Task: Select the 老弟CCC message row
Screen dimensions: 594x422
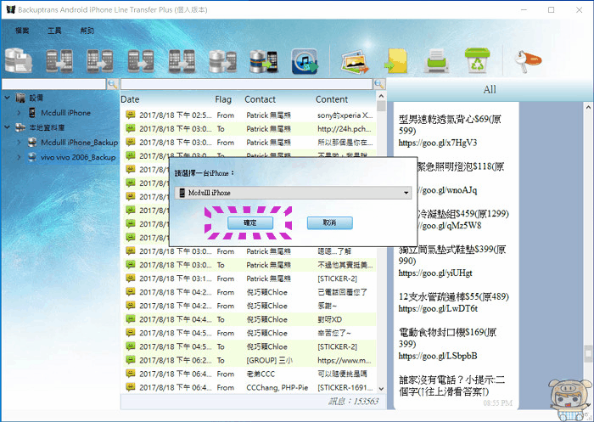Action: click(249, 374)
